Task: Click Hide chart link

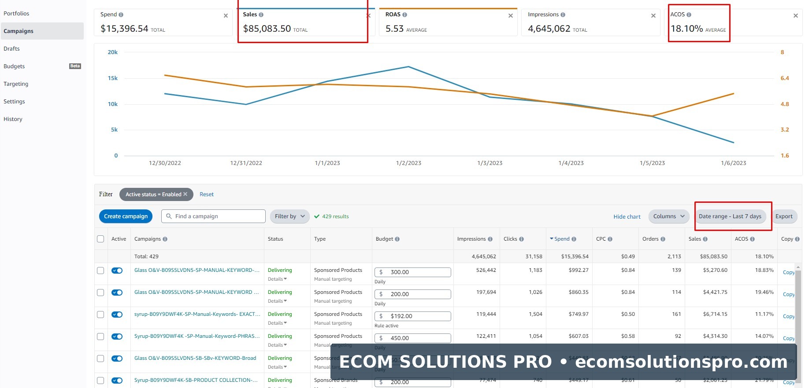Action: pos(627,216)
